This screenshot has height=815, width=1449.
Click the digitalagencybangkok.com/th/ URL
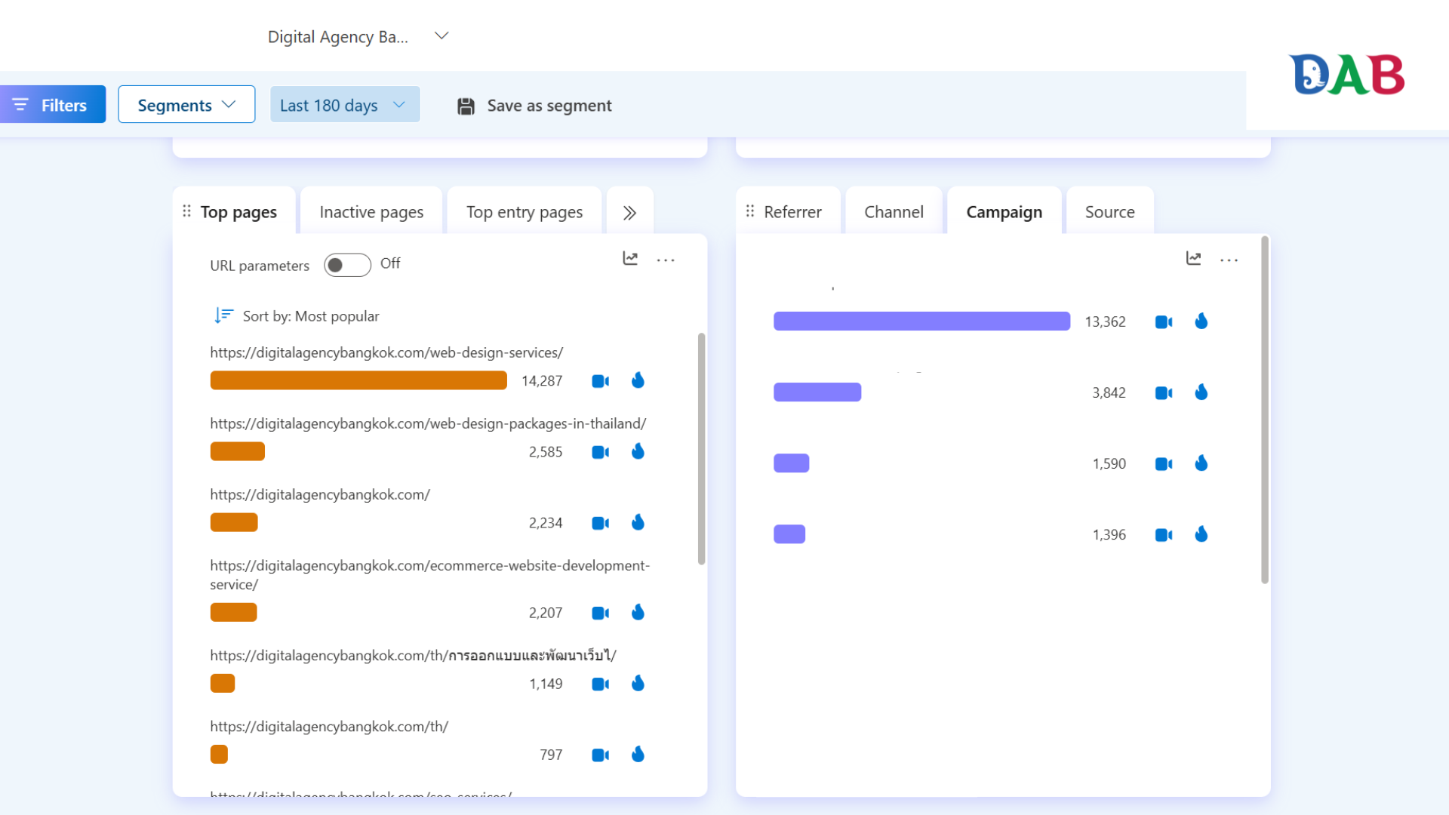(329, 726)
